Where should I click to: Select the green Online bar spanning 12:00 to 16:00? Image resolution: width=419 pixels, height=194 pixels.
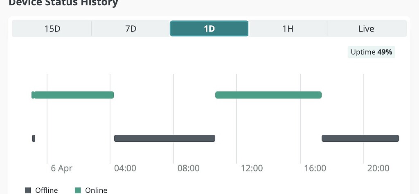tap(268, 95)
